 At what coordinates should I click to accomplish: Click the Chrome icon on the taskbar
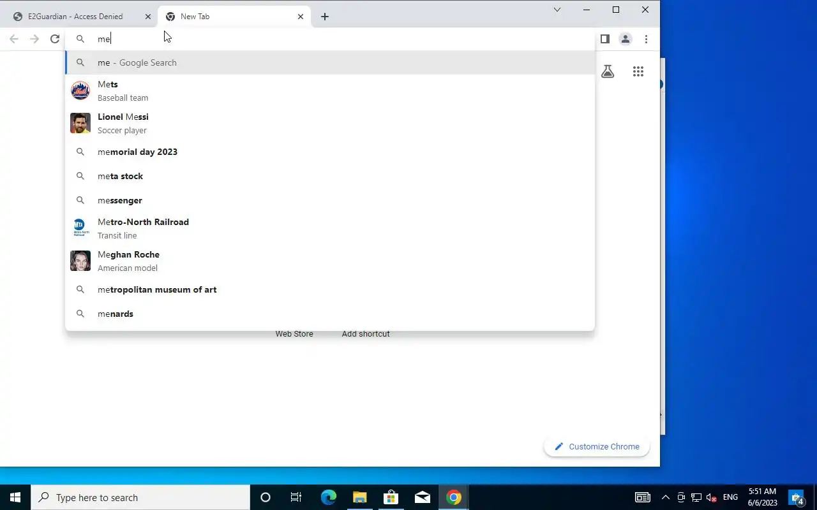coord(454,497)
